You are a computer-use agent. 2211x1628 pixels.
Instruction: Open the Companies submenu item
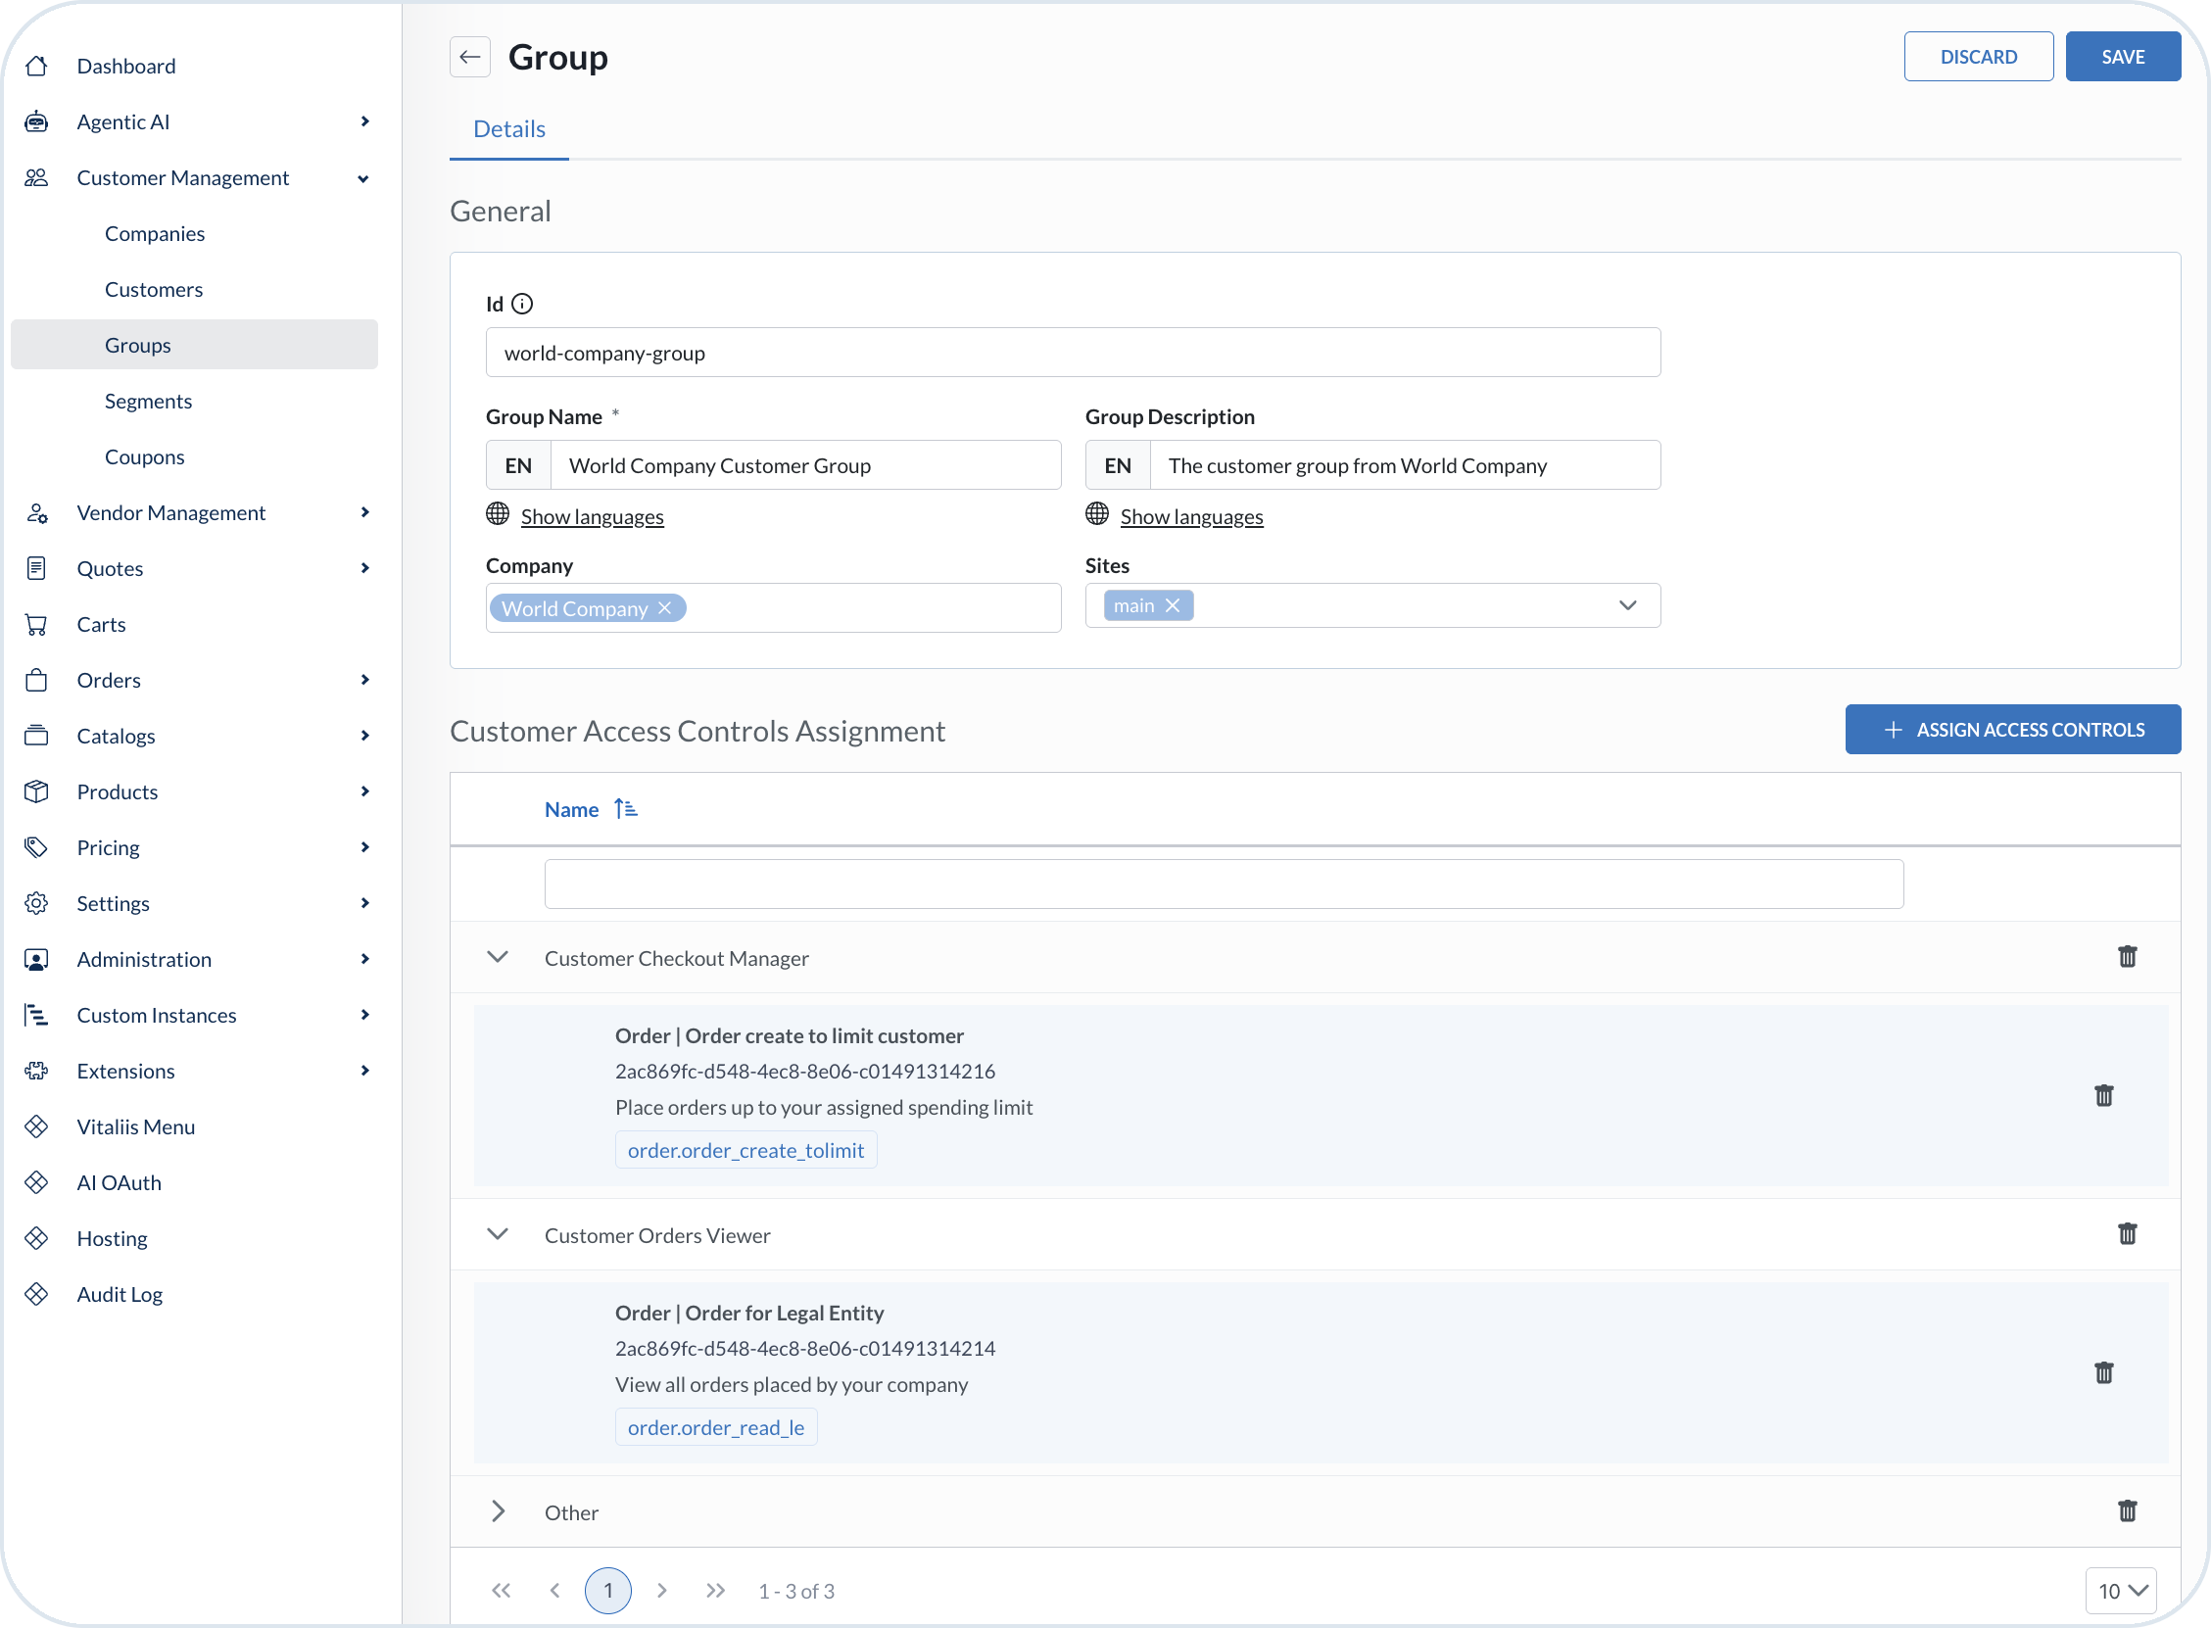155,233
